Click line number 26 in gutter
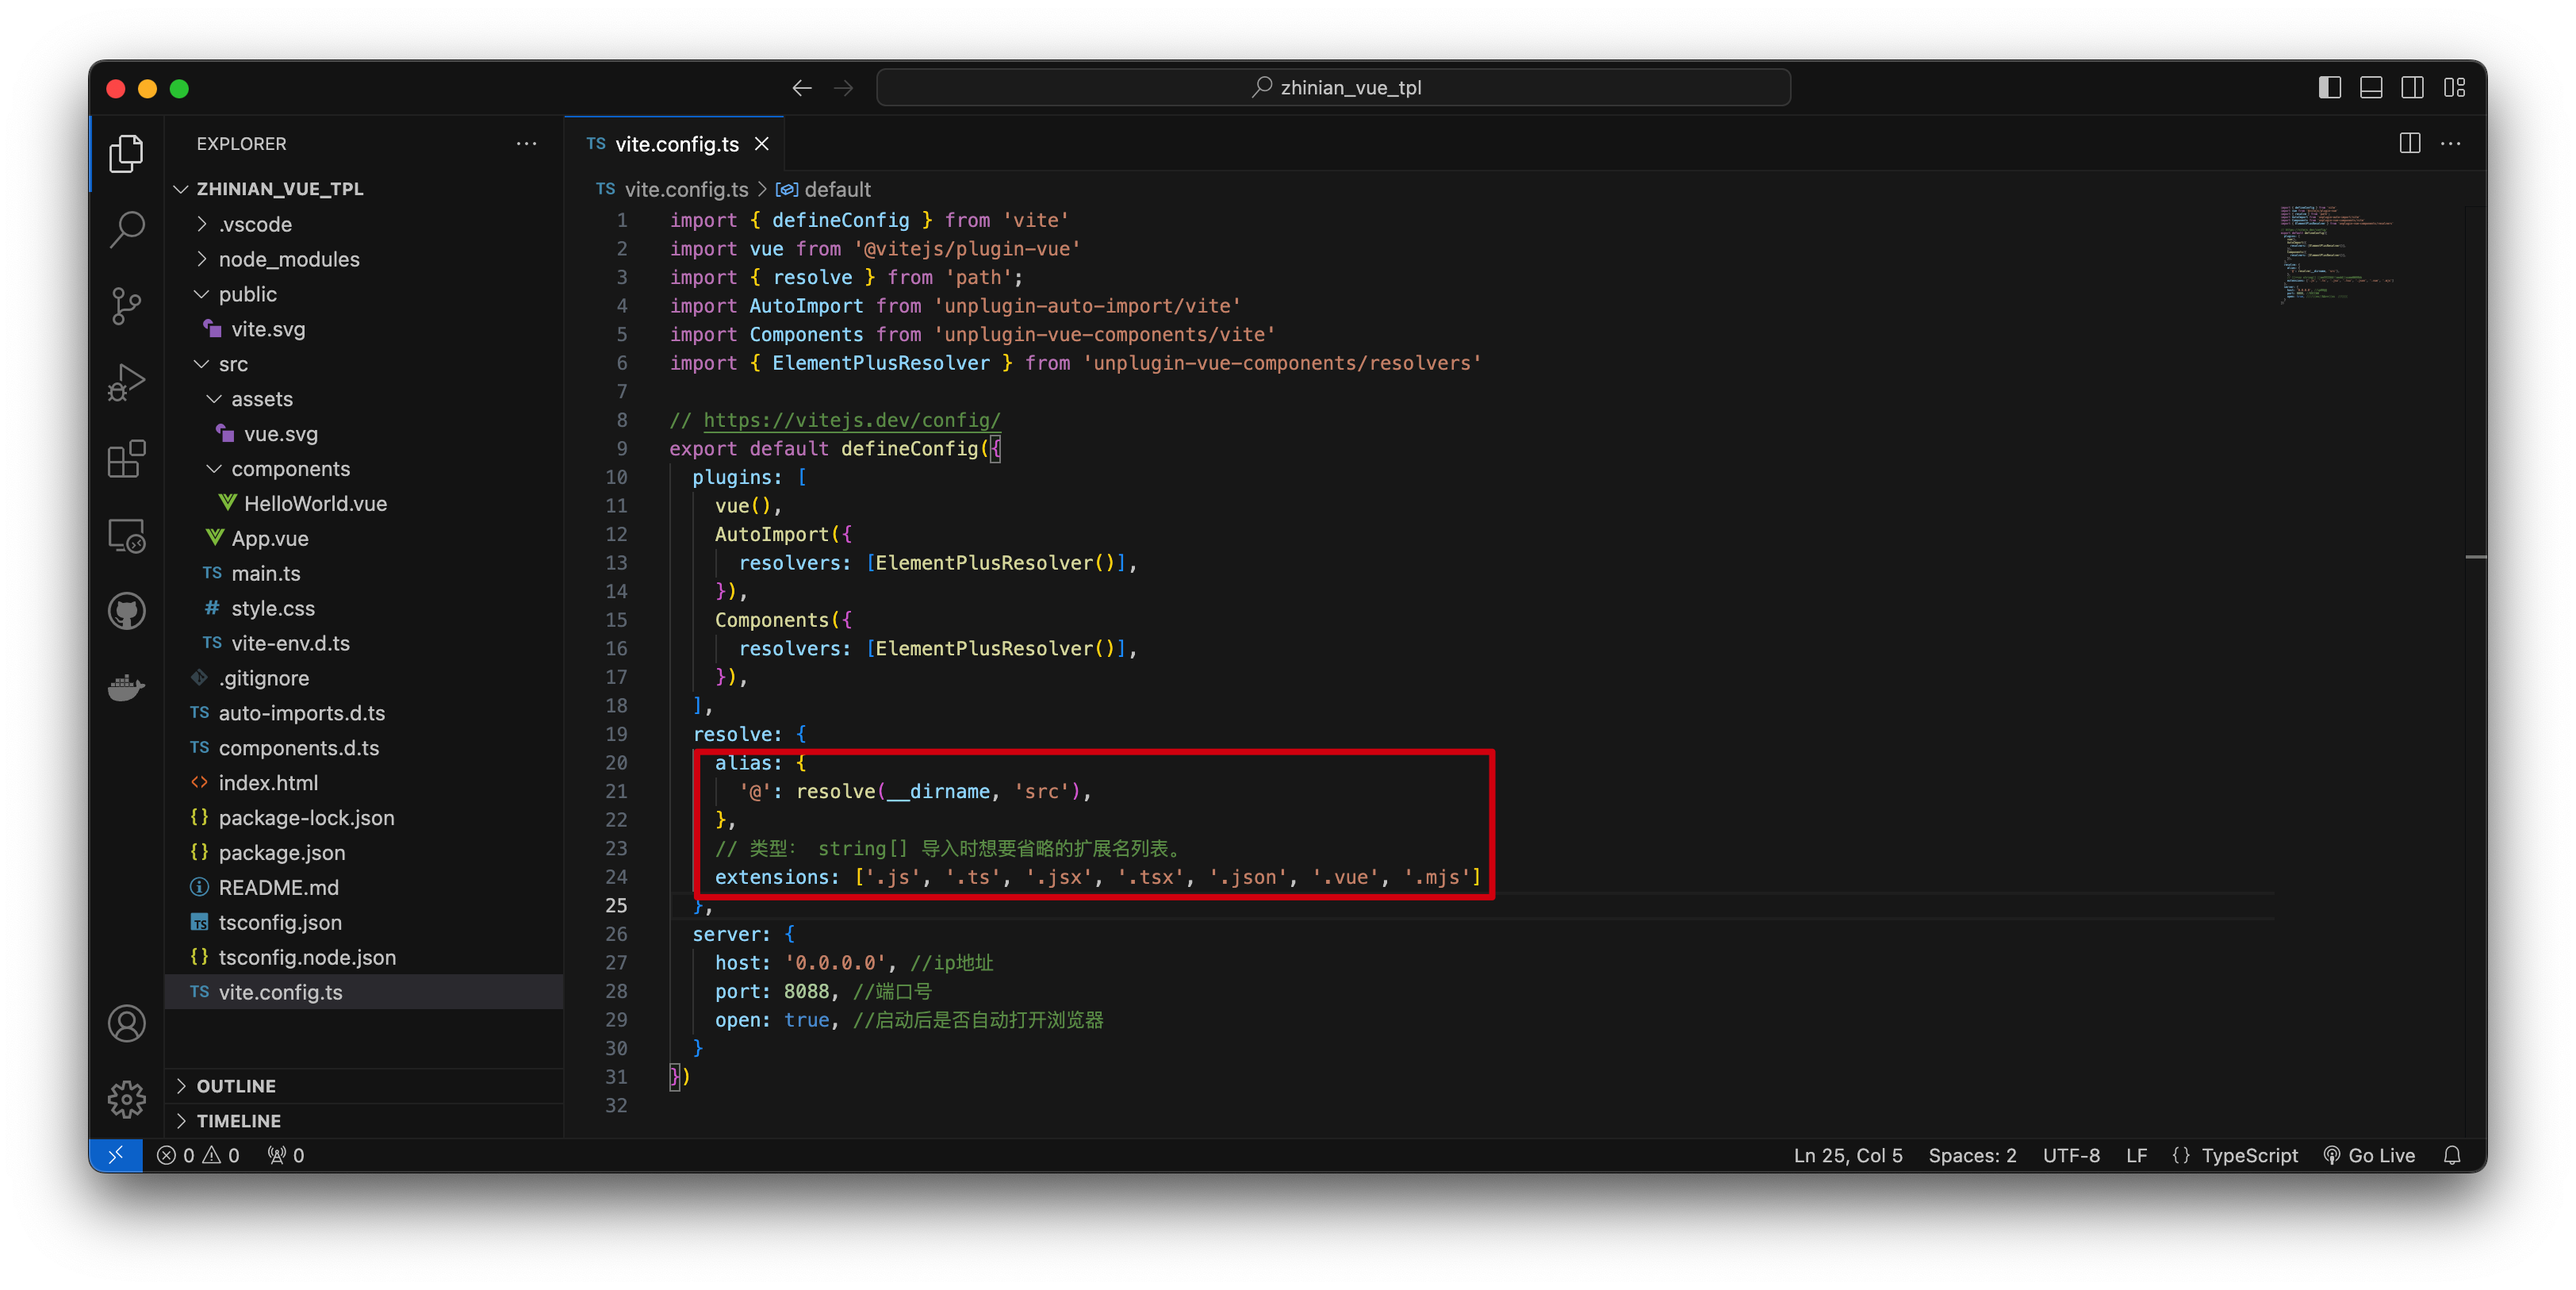Screen dimensions: 2576x1290 click(x=616, y=934)
